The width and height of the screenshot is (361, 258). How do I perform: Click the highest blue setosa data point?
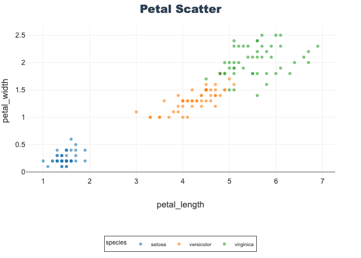[x=71, y=139]
